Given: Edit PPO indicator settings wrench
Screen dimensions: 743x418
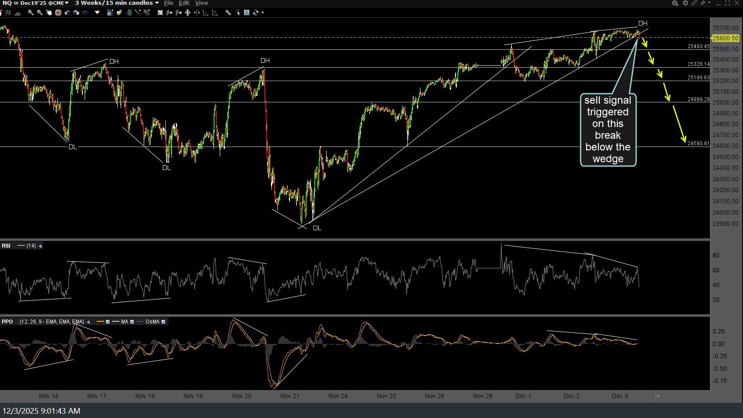Looking at the screenshot, I should click(x=88, y=322).
